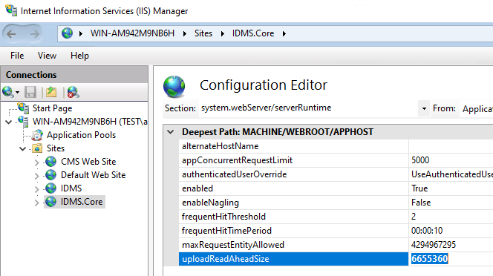Select CMS Web Site in tree
The width and height of the screenshot is (493, 276).
[88, 162]
